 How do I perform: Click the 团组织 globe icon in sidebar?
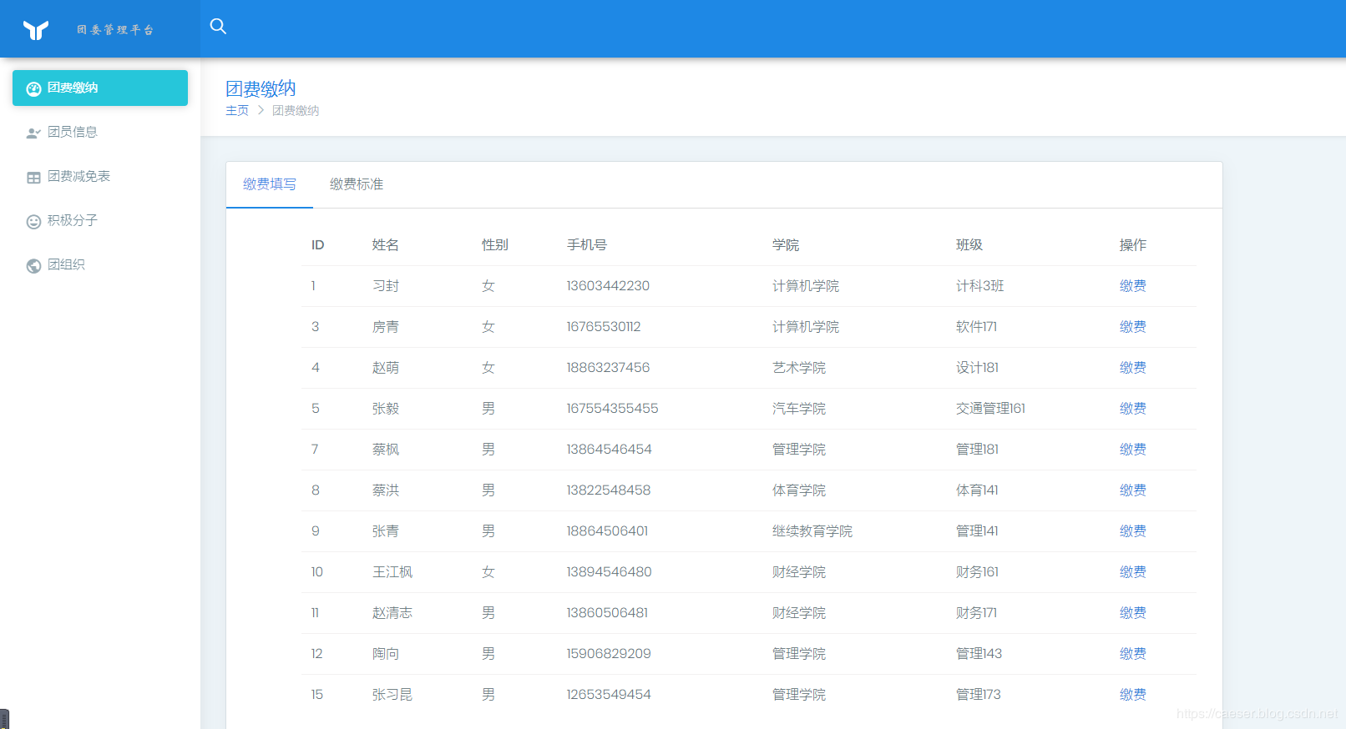(33, 265)
